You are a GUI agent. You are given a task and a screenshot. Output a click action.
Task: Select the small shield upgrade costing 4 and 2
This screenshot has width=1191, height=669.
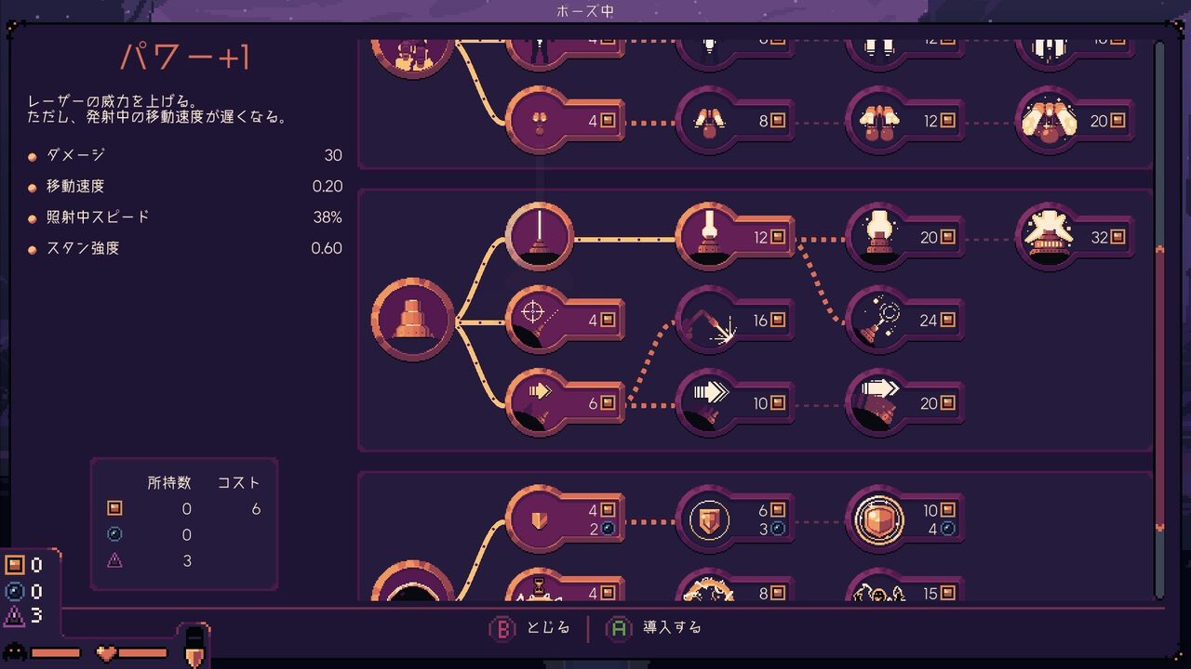(565, 519)
